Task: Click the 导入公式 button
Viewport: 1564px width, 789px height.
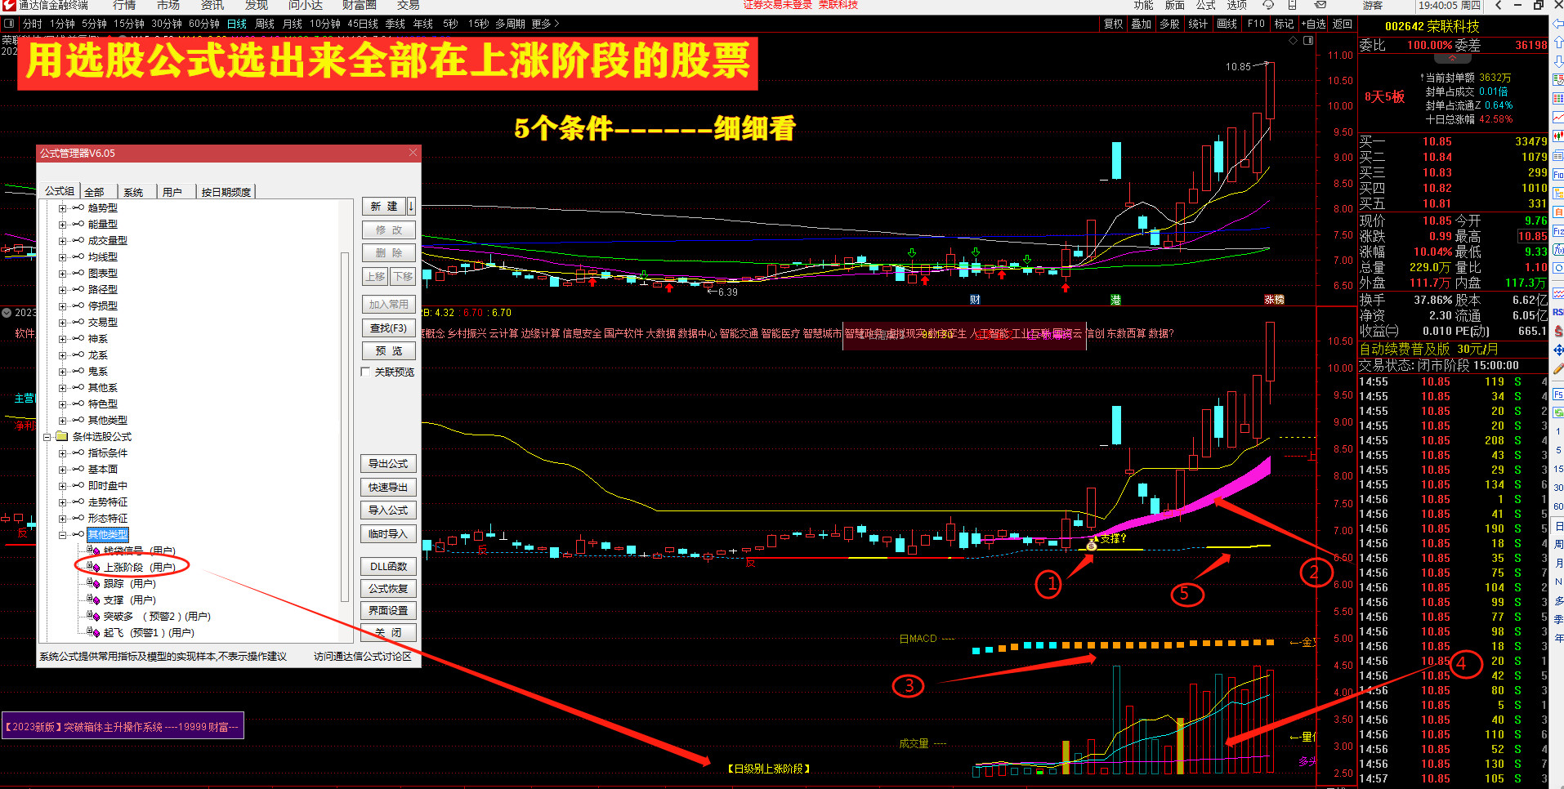Action: tap(388, 510)
